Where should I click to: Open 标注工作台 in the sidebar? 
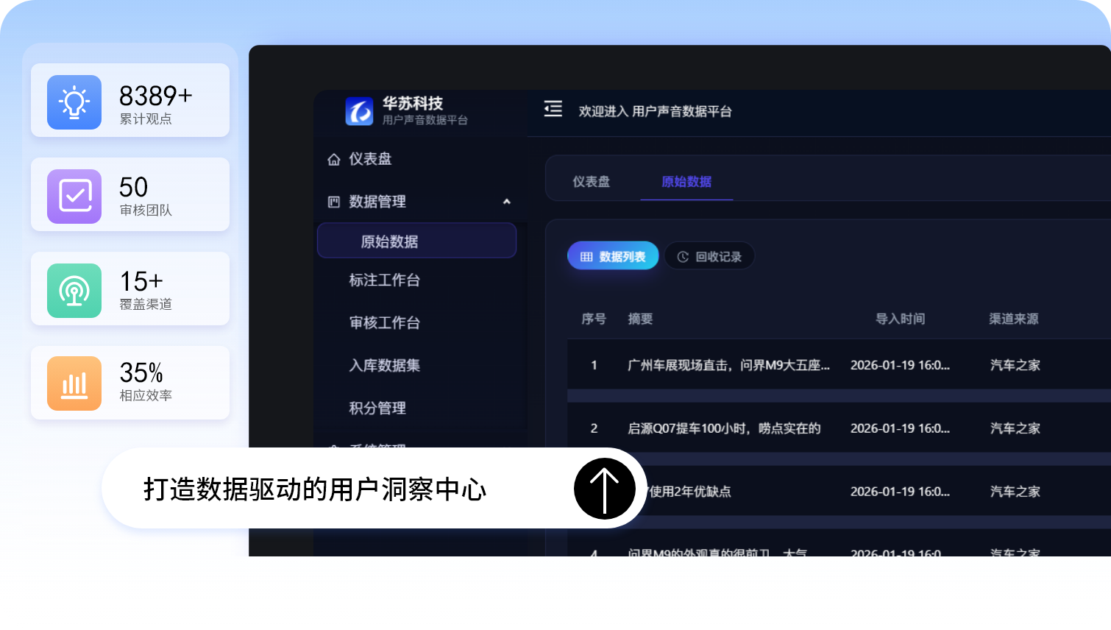point(385,280)
